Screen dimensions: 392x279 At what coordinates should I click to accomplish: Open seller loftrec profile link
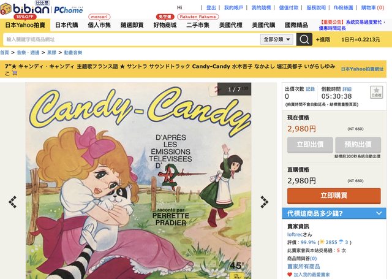[295, 234]
